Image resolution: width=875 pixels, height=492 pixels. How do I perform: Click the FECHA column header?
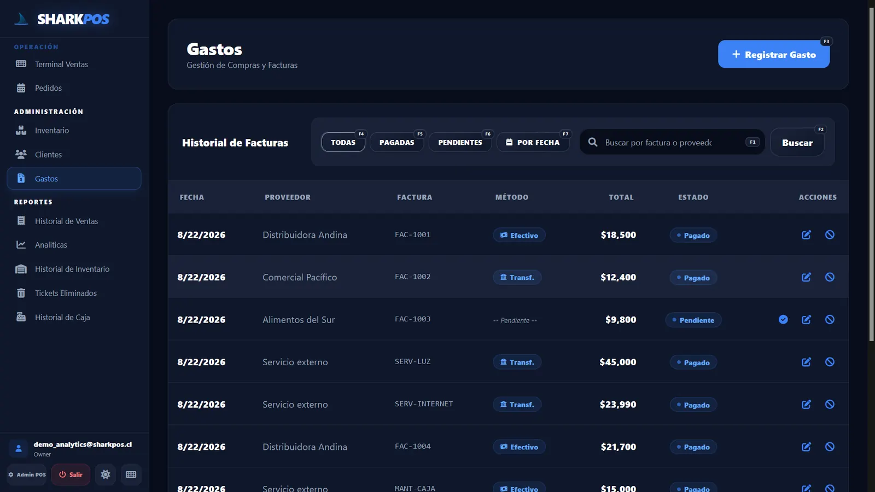tap(192, 197)
